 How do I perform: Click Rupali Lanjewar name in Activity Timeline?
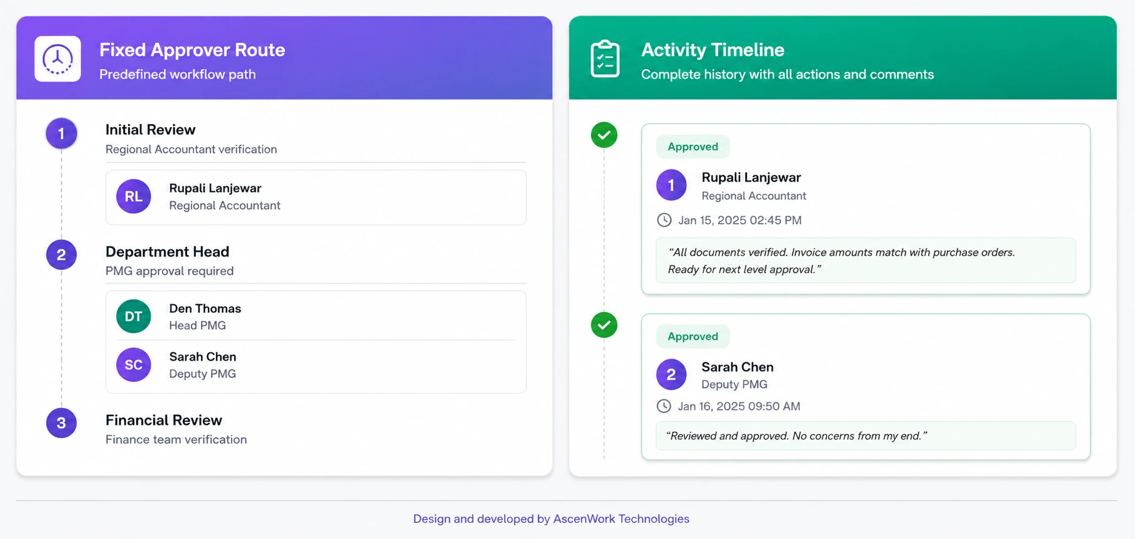pyautogui.click(x=751, y=178)
